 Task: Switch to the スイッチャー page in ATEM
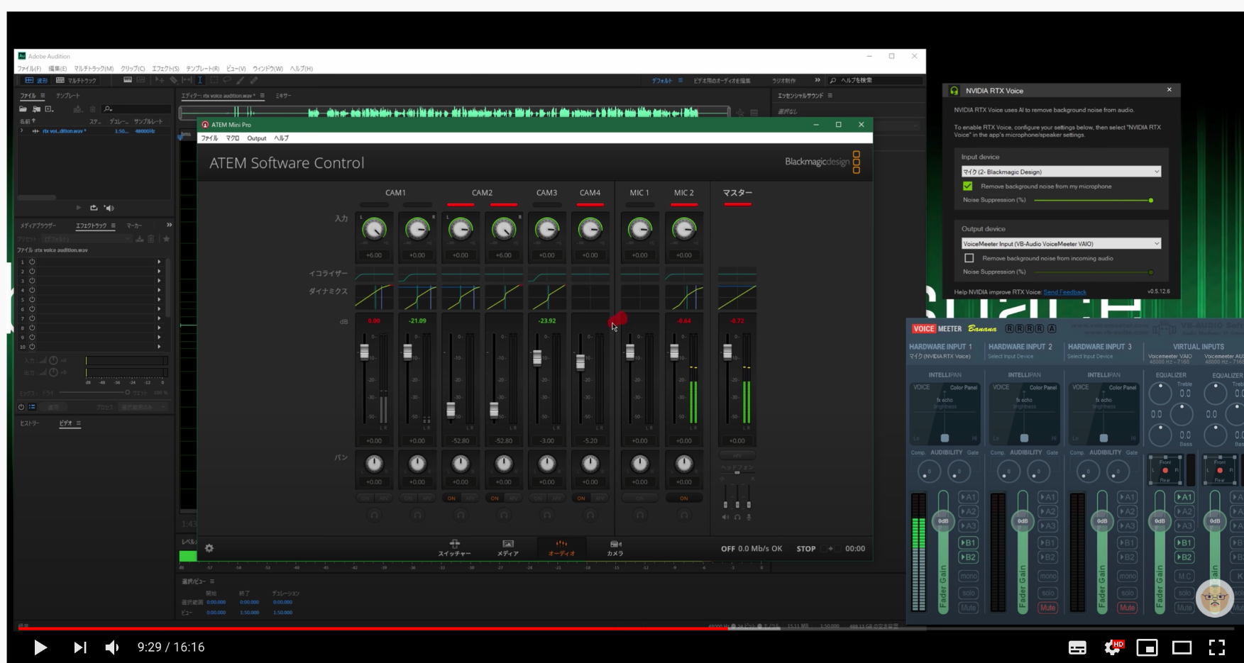(454, 548)
